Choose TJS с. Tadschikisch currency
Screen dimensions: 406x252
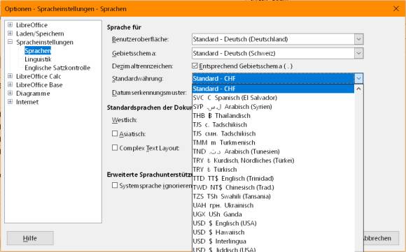click(273, 125)
